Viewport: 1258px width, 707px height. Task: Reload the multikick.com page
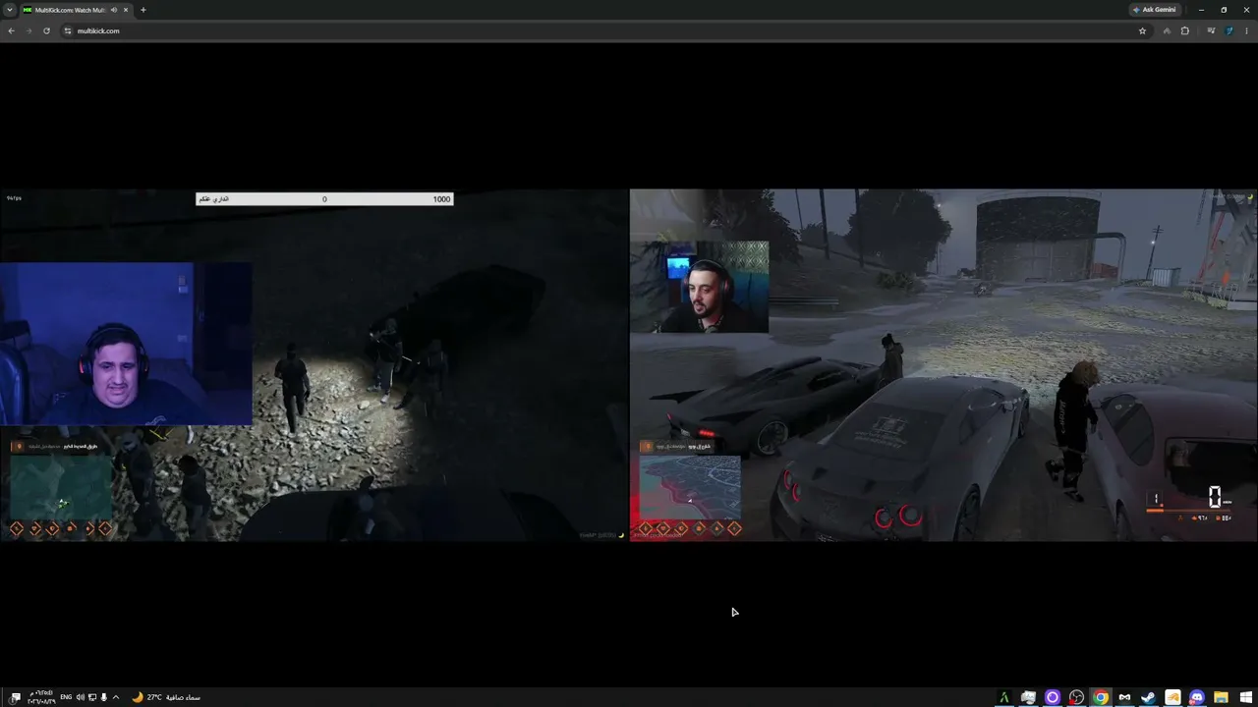click(46, 30)
